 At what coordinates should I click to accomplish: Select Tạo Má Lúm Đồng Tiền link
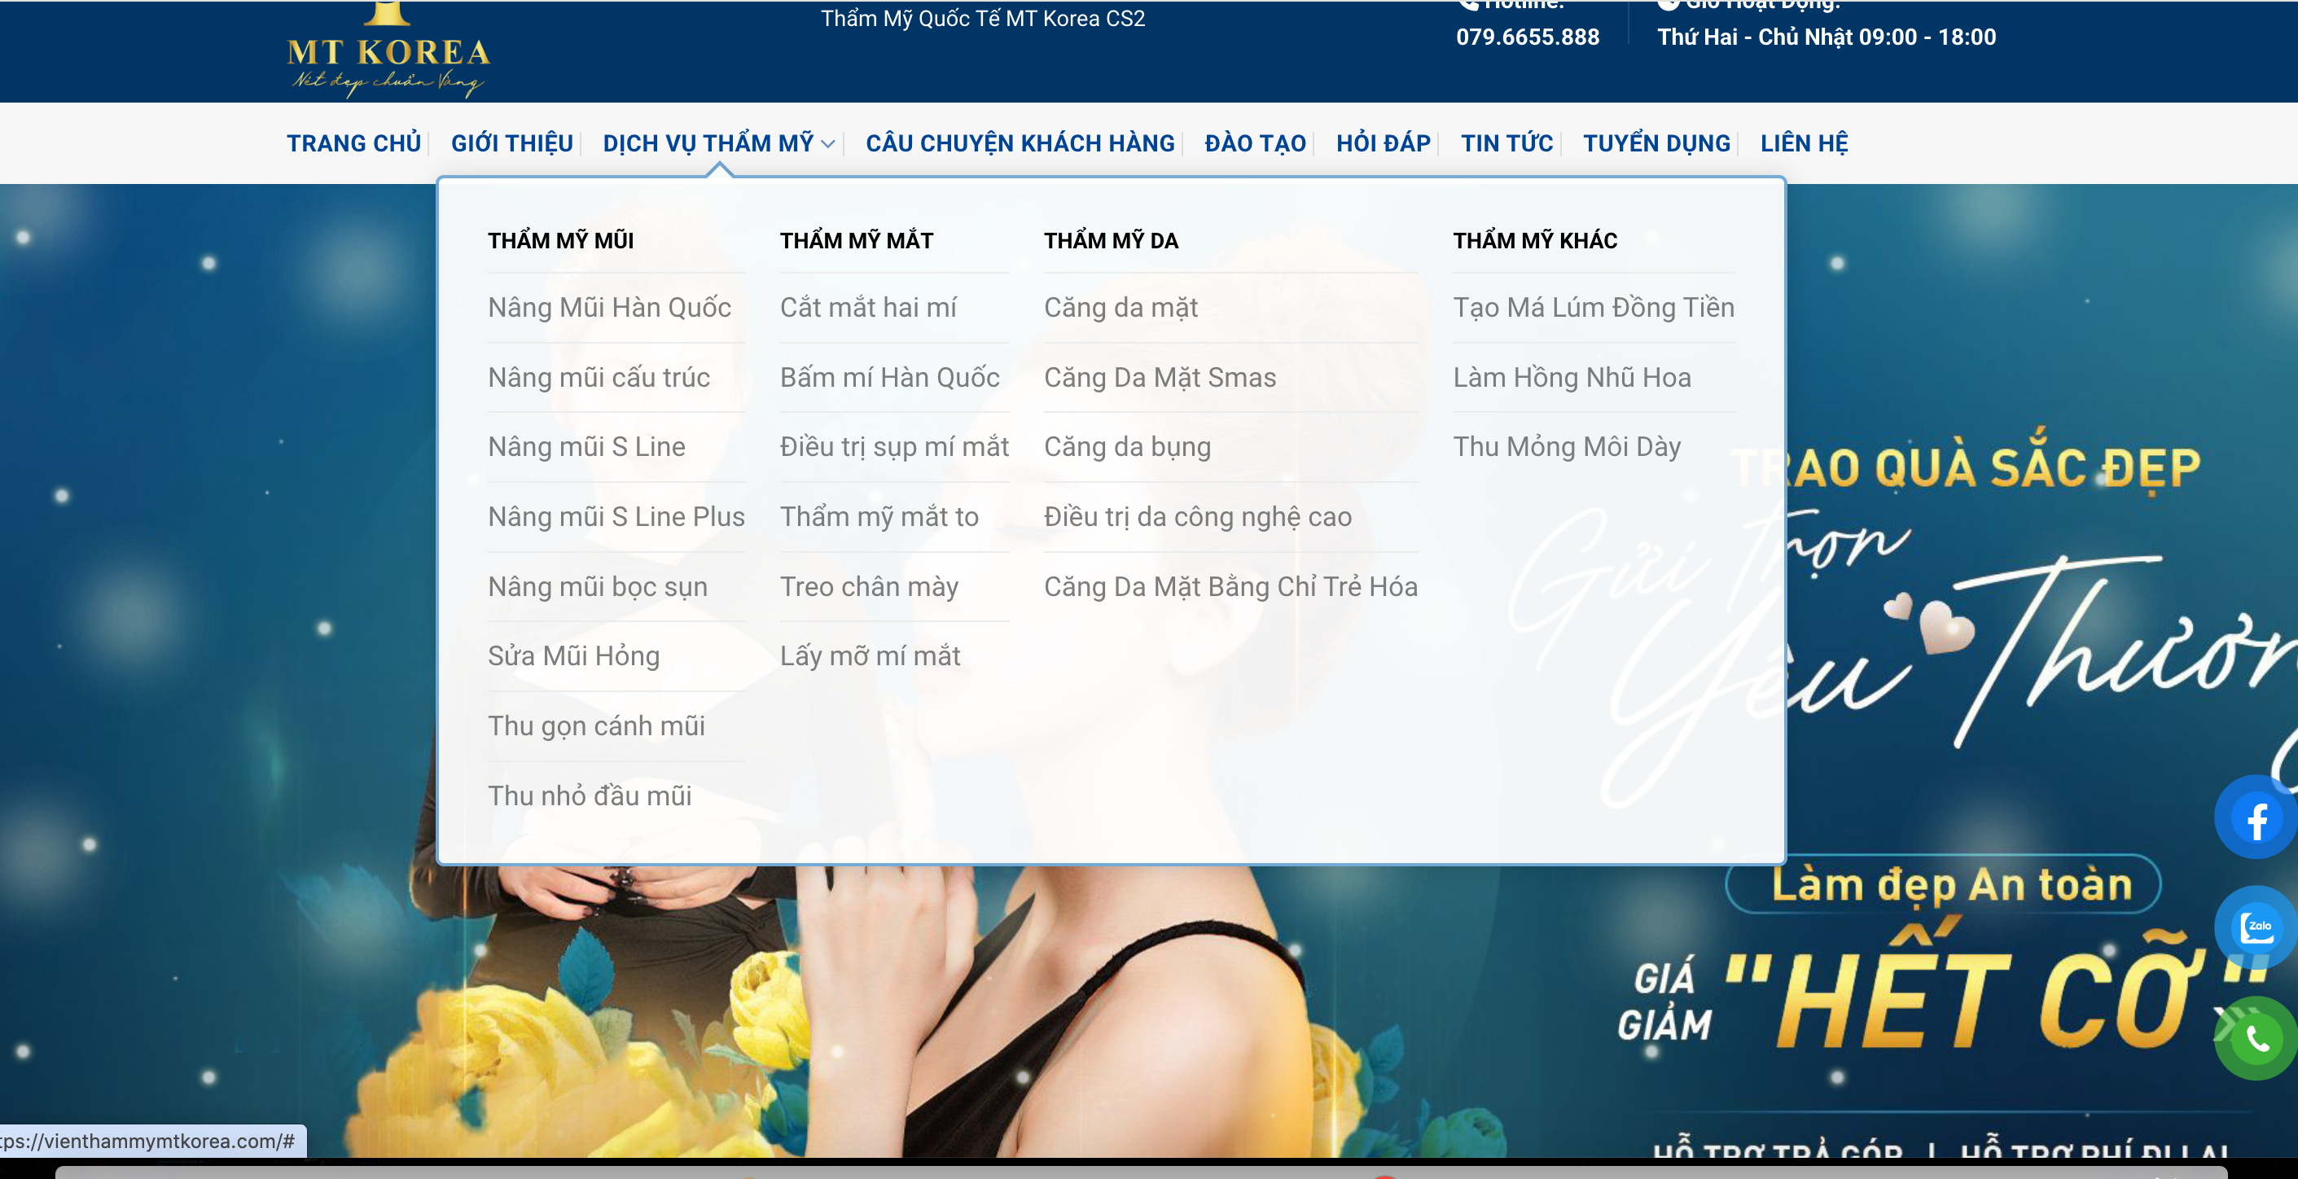point(1594,308)
